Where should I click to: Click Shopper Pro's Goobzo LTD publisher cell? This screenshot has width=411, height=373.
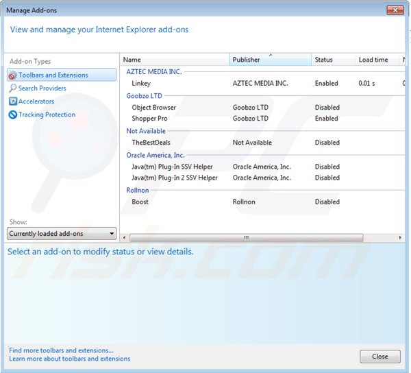coord(250,119)
